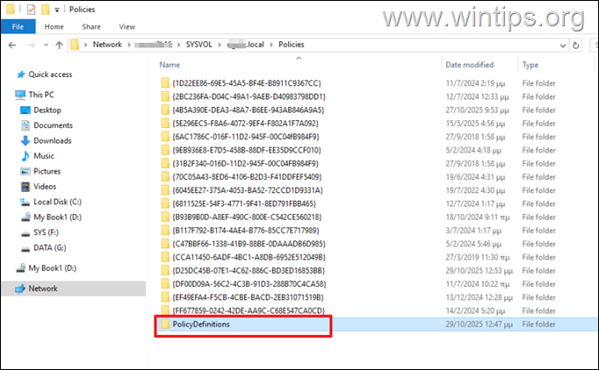599x370 pixels.
Task: Select folder {D25DC45B-07E1-4C62-886C-BD3ED16853BB}
Action: point(249,270)
